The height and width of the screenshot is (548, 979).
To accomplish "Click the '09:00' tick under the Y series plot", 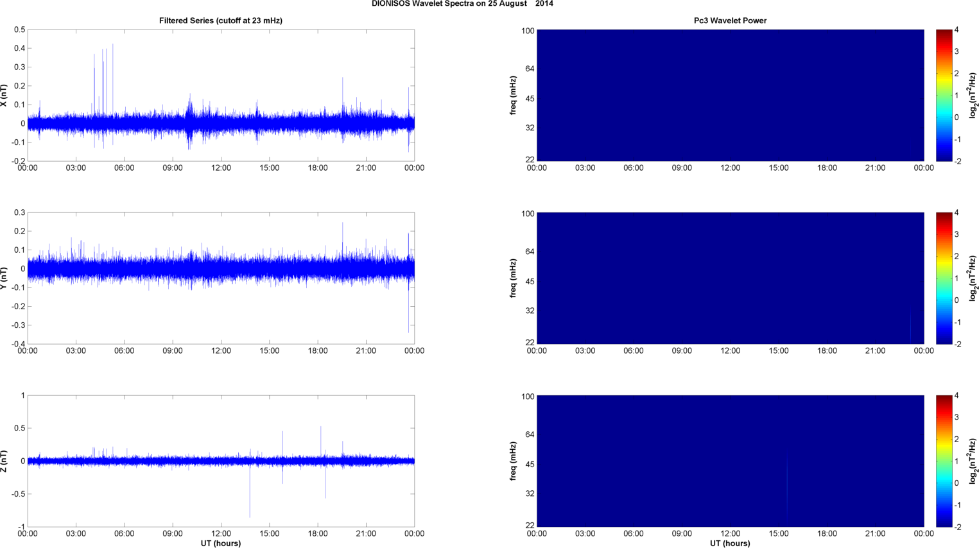I will (x=173, y=351).
